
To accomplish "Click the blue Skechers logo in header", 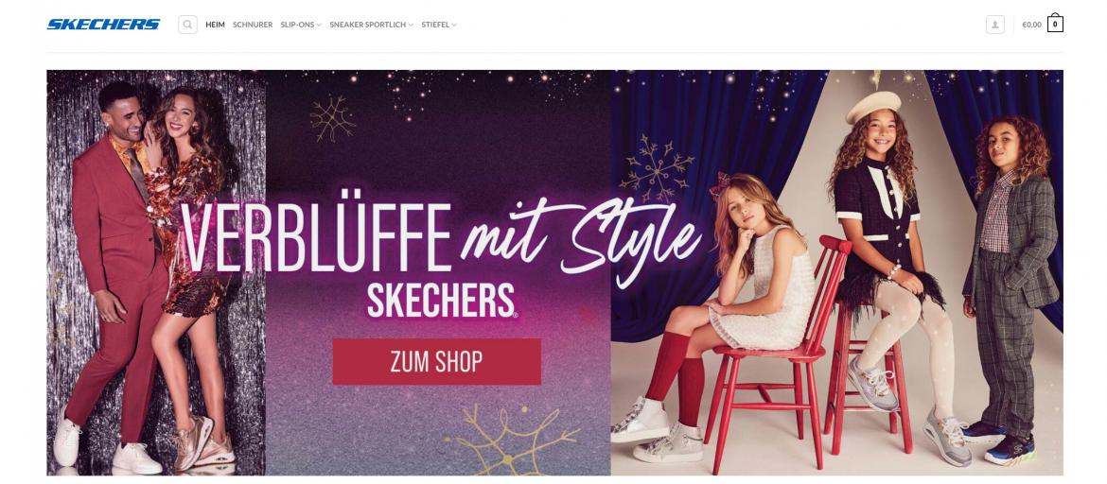I will pyautogui.click(x=103, y=25).
